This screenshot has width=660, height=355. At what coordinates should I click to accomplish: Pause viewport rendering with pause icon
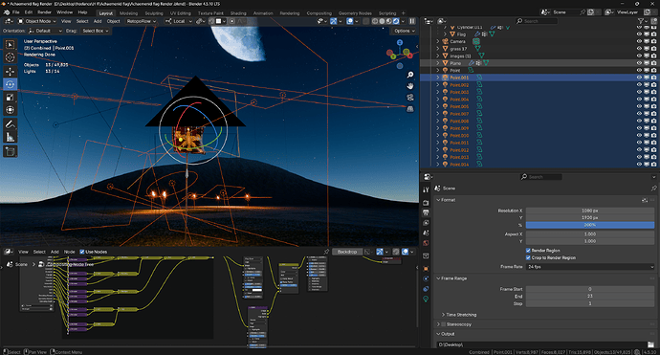pyautogui.click(x=412, y=21)
